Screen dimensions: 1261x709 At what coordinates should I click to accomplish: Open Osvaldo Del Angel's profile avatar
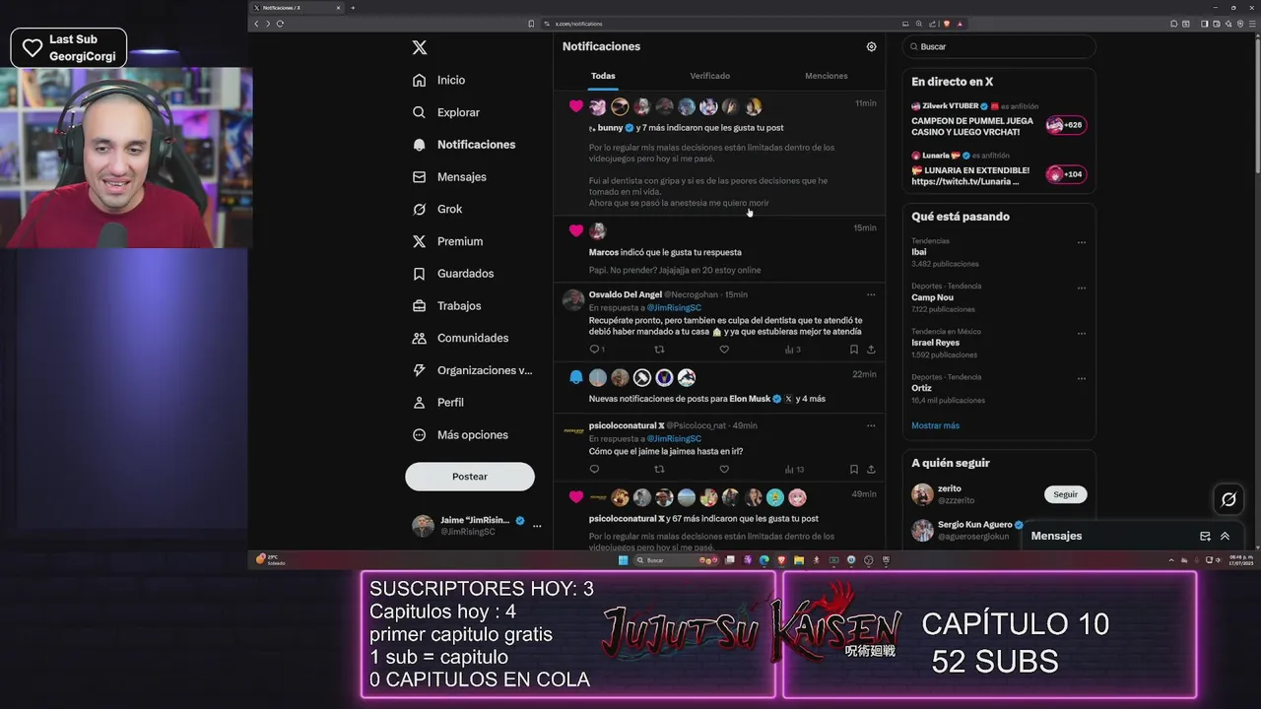point(573,300)
